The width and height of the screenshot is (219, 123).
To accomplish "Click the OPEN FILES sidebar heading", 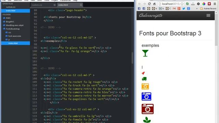I will [x=8, y=4].
